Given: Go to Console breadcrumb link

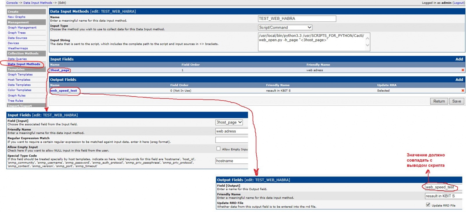Looking at the screenshot, I should [x=12, y=3].
